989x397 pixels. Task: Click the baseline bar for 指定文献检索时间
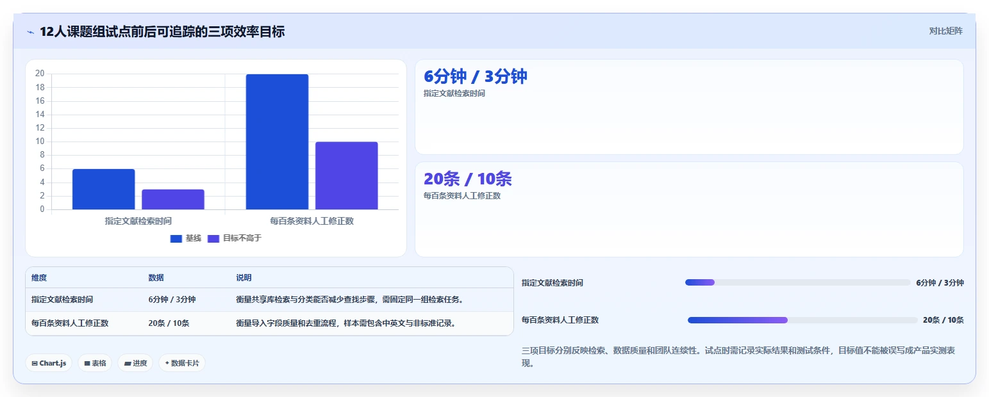coord(104,189)
